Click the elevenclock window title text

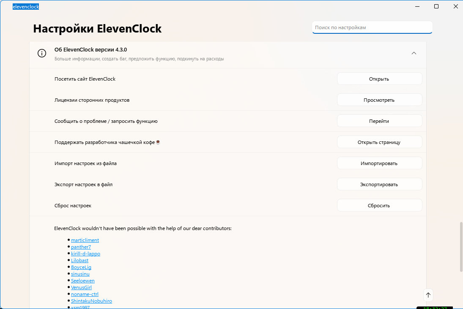(26, 7)
